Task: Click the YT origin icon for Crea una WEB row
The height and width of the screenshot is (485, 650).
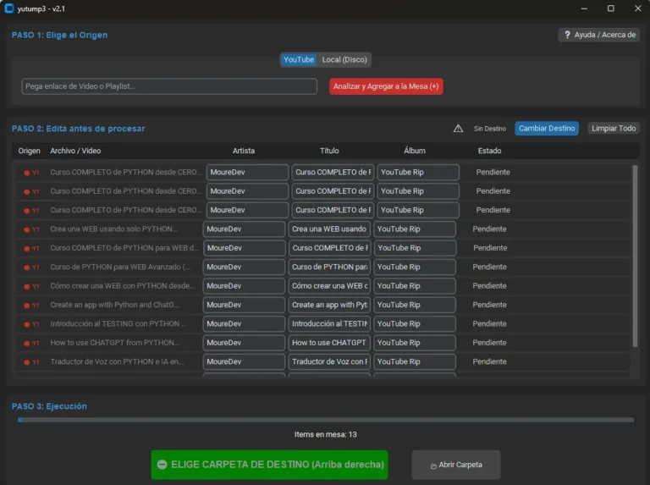Action: 30,229
